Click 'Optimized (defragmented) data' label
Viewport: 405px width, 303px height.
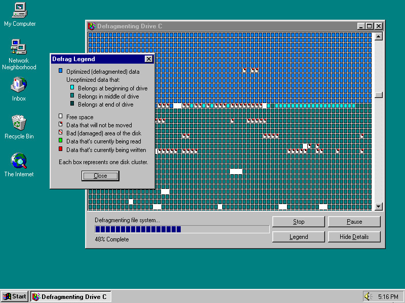(x=103, y=72)
